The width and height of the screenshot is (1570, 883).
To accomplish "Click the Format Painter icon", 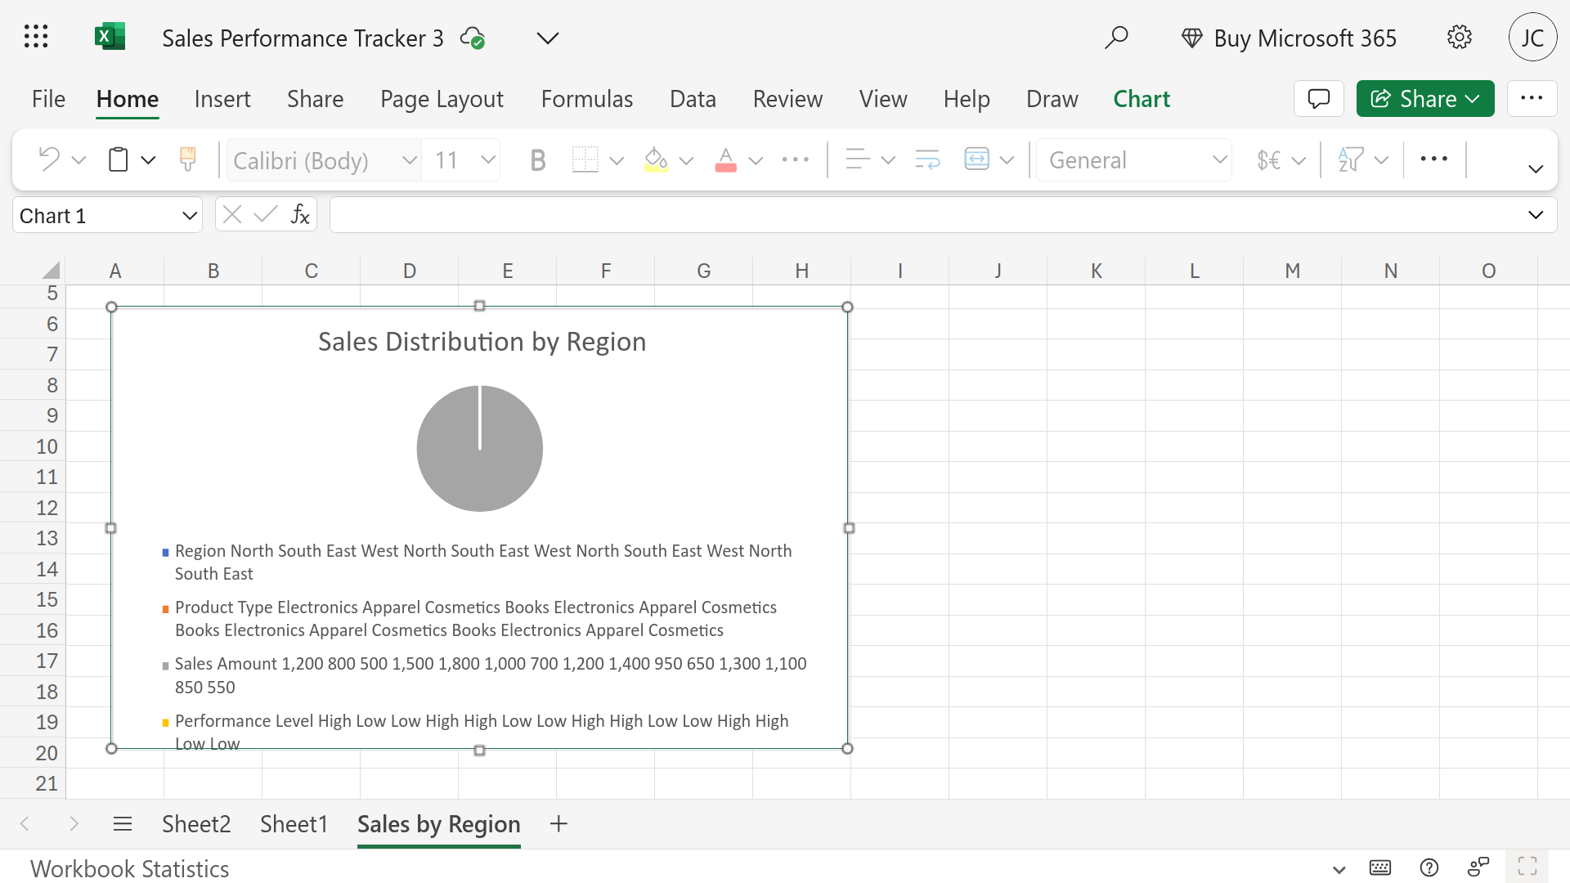I will pos(187,159).
